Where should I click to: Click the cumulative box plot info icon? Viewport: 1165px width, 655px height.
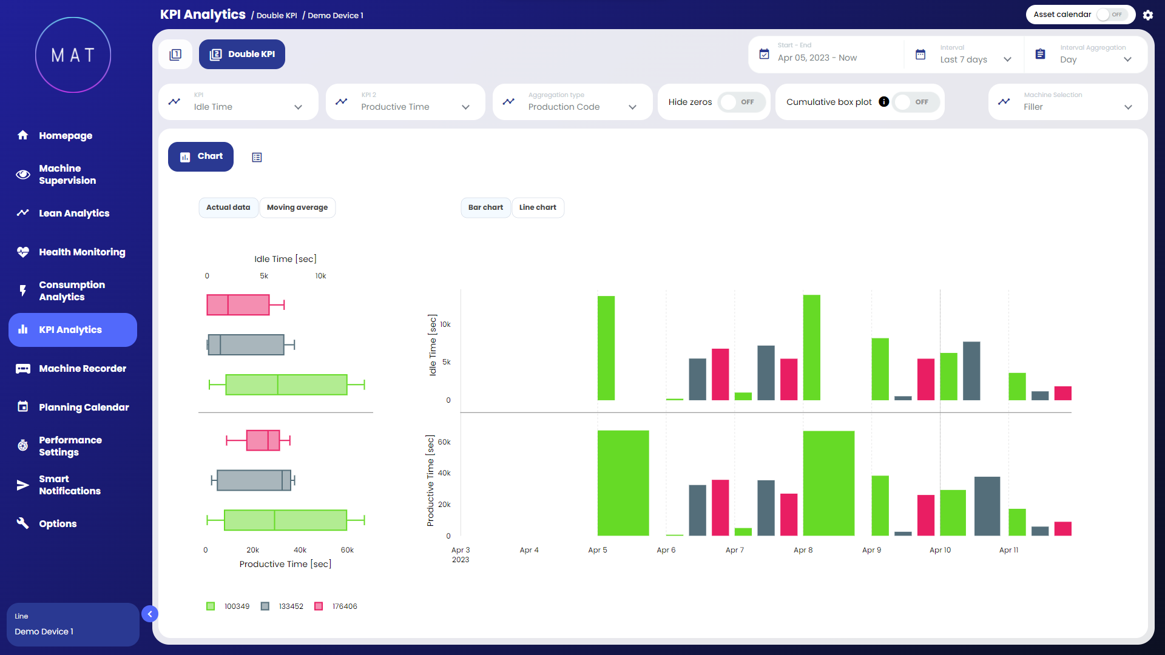883,102
